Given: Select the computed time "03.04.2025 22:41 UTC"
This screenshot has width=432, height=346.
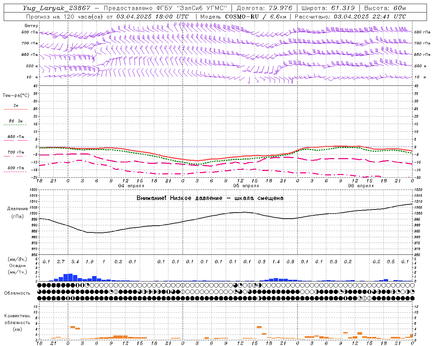Looking at the screenshot, I should click(x=370, y=17).
